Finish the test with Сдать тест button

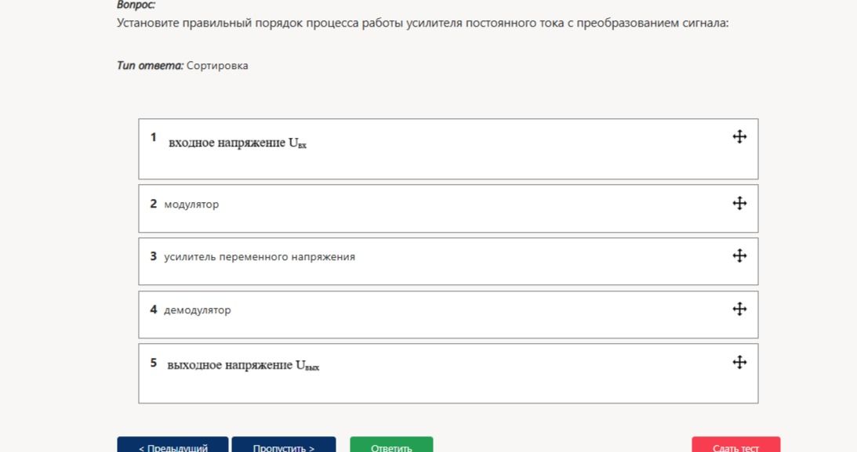(735, 444)
